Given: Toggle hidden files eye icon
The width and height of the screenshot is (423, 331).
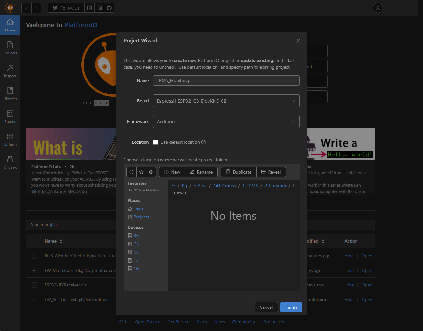Looking at the screenshot, I should pos(151,172).
